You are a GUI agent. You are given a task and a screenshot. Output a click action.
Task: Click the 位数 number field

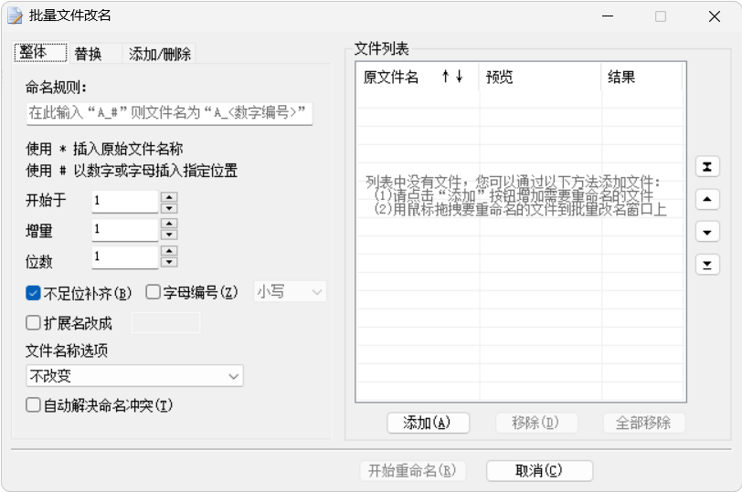click(125, 257)
